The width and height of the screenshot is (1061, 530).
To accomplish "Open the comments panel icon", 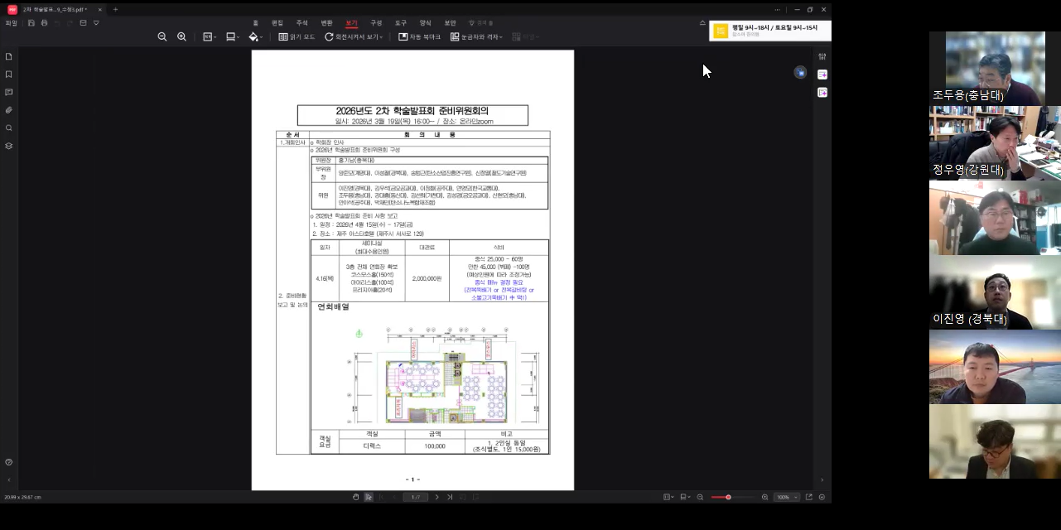I will click(9, 92).
